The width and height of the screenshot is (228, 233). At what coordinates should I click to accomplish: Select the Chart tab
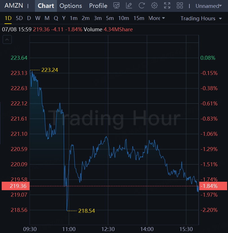(x=46, y=6)
